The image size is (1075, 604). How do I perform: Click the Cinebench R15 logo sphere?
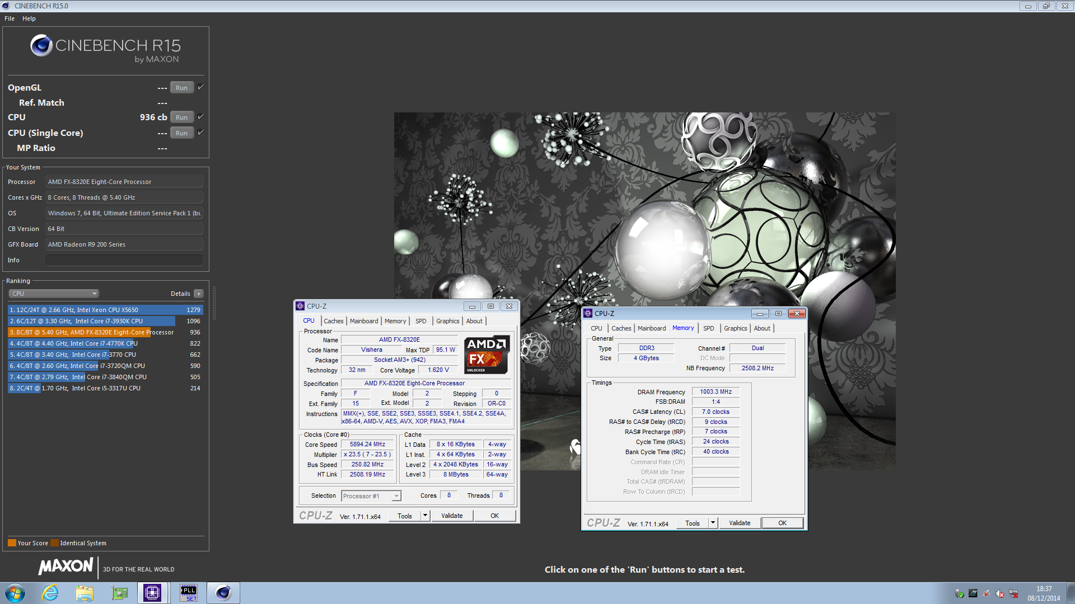coord(41,45)
